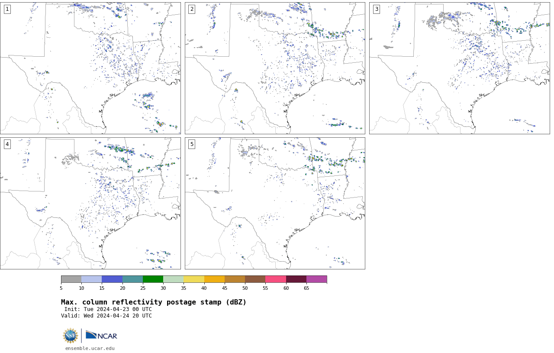Click the maroon 60-65 dBZ swatch
The image size is (554, 353).
(x=296, y=279)
